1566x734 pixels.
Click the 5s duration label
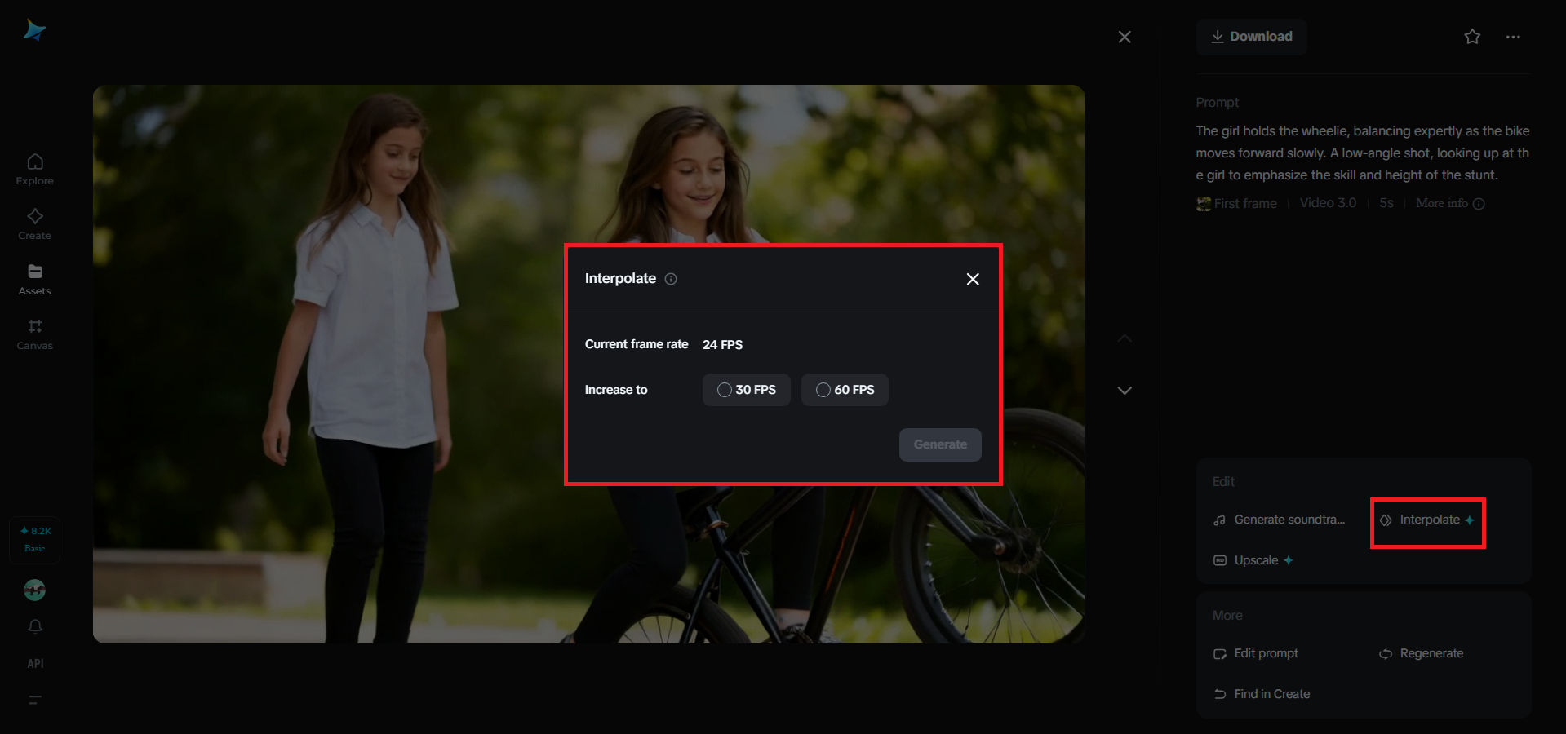[x=1386, y=203]
